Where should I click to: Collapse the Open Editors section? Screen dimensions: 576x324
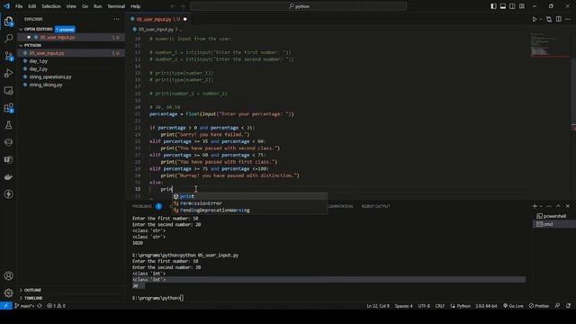38,29
